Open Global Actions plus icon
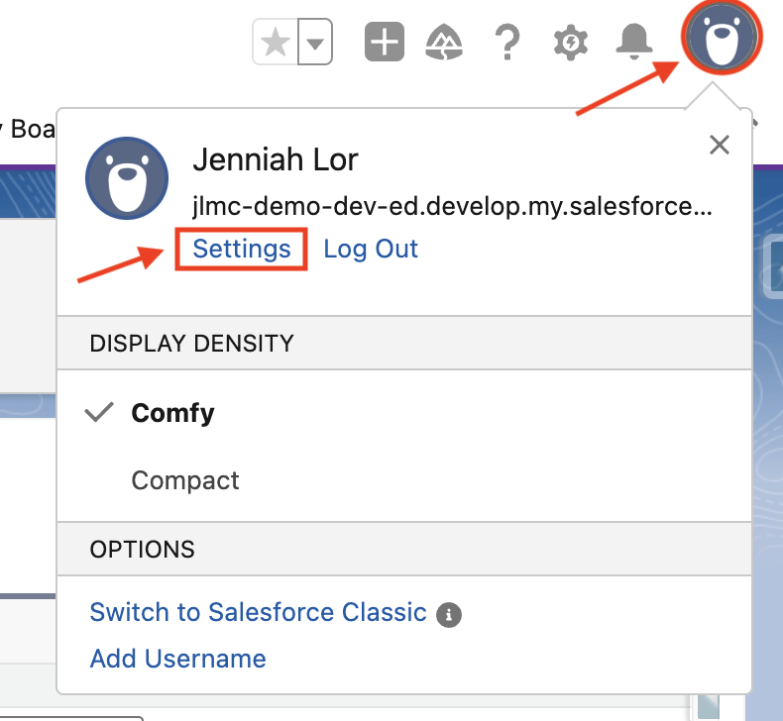The width and height of the screenshot is (783, 721). pyautogui.click(x=385, y=43)
